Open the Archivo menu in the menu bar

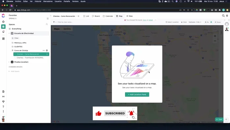click(18, 1)
